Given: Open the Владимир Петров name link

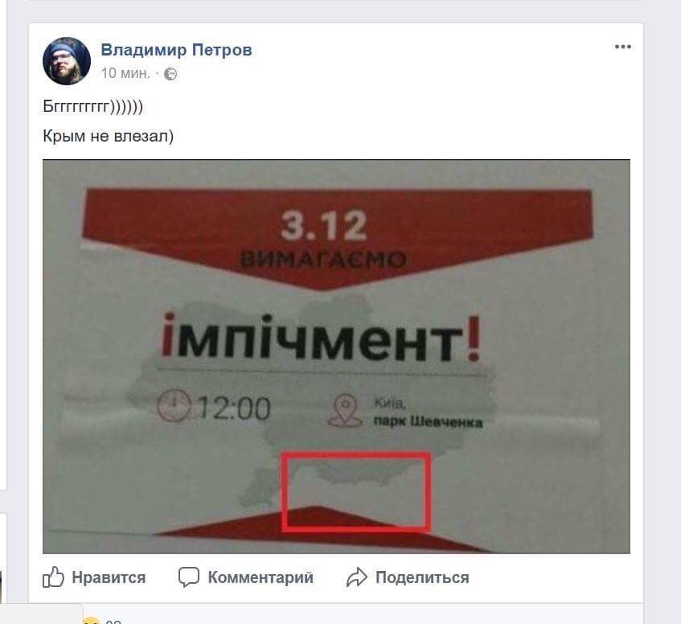Looking at the screenshot, I should (176, 50).
